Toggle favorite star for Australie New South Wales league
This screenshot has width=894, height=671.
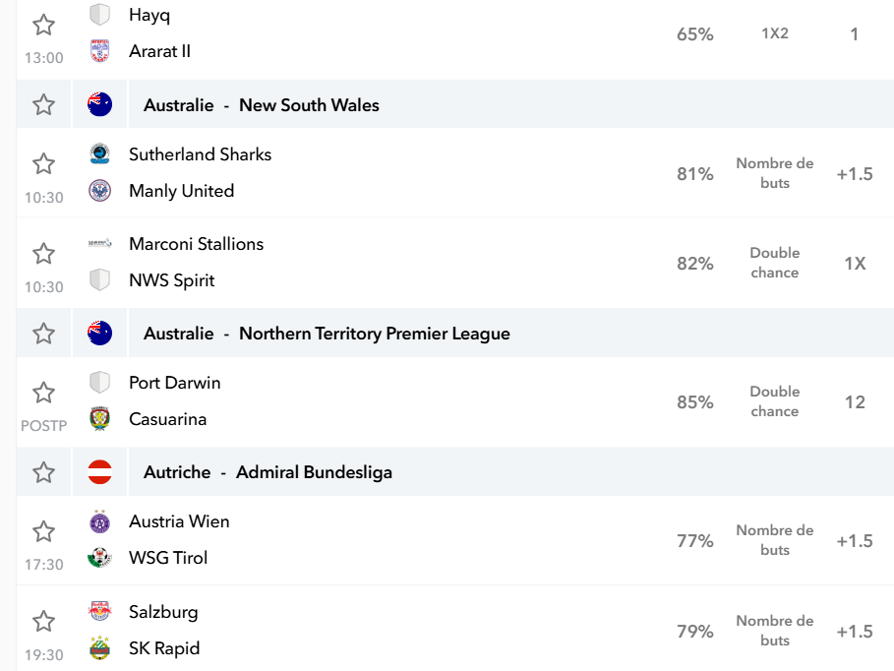tap(43, 105)
